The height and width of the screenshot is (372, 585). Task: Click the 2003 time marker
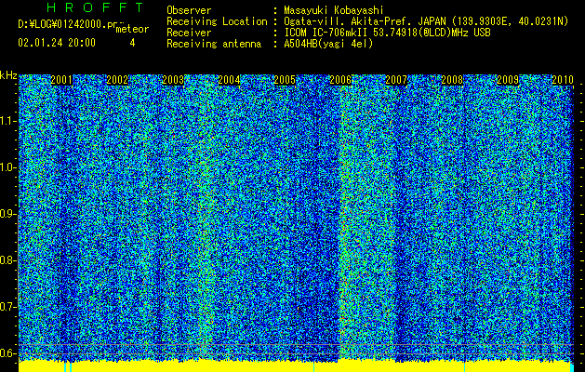173,80
